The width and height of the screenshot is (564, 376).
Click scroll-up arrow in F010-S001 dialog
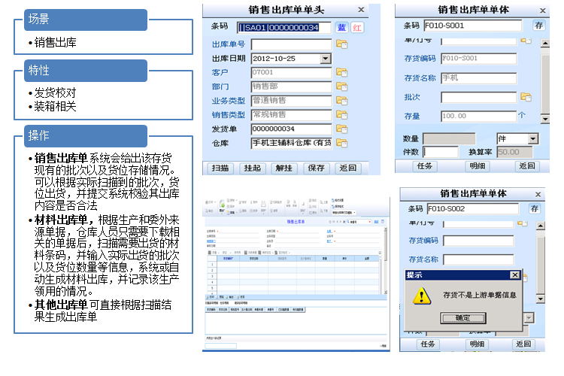pos(545,44)
